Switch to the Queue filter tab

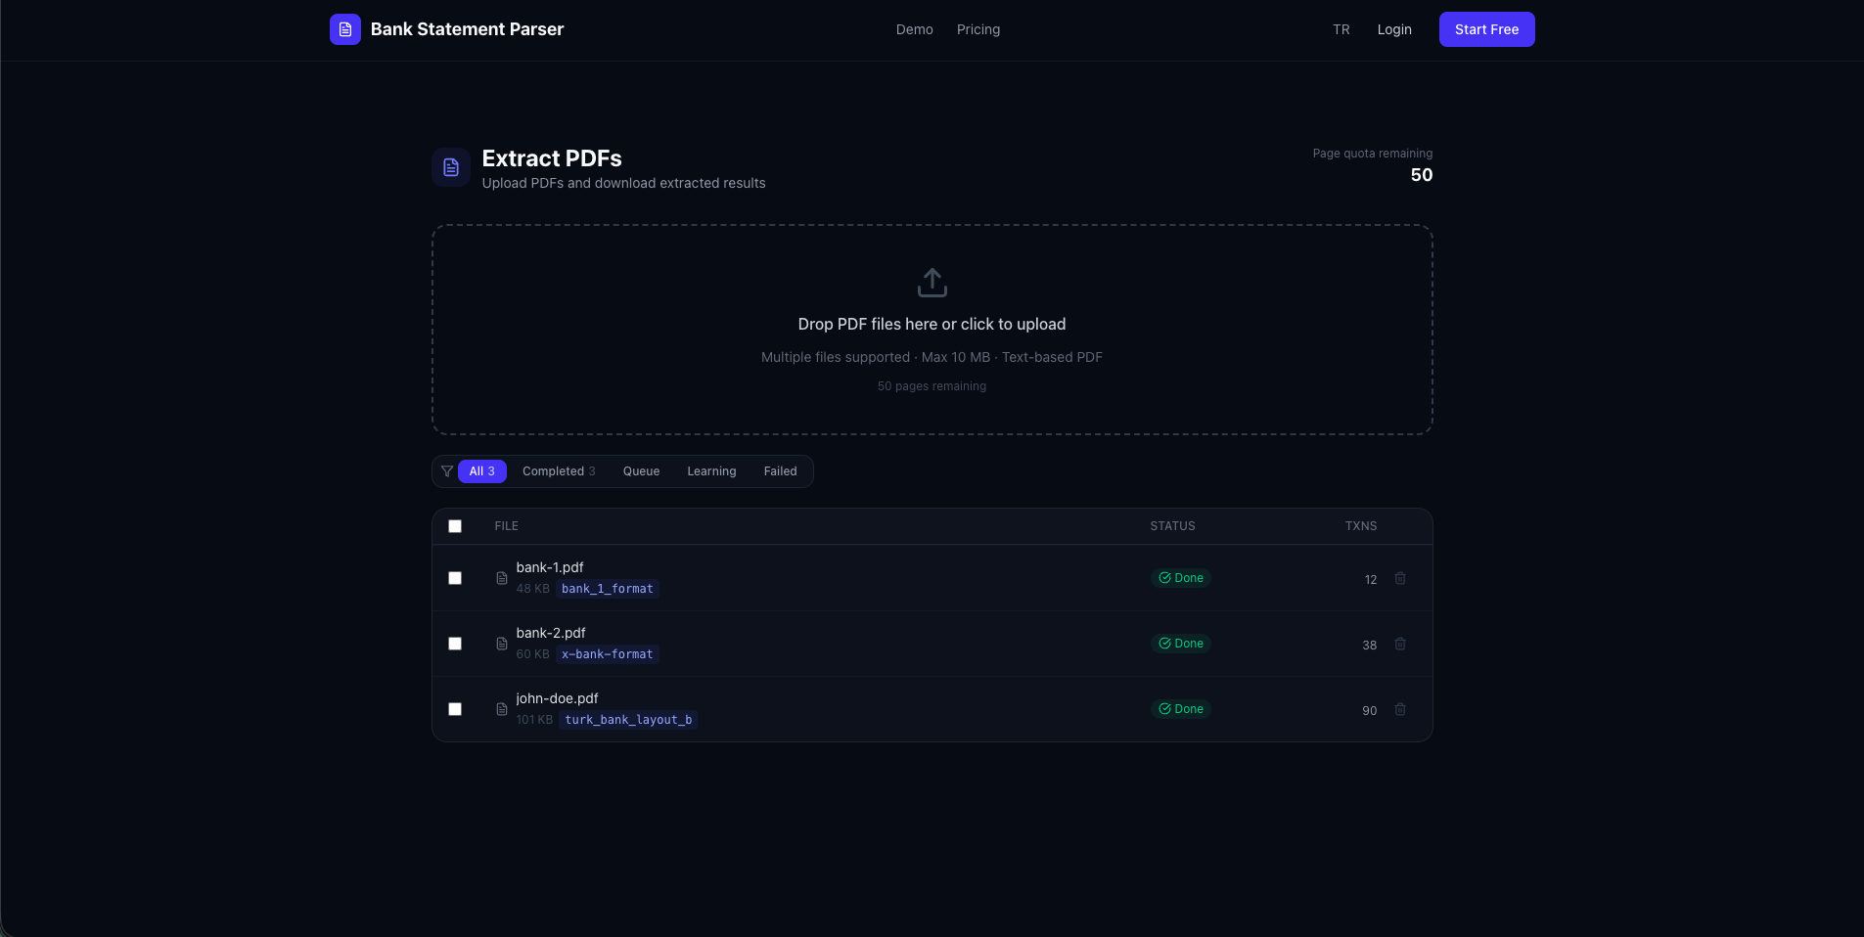(641, 471)
